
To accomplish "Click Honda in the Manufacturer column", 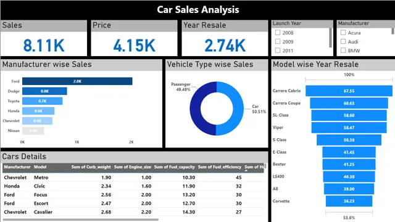I will (12, 186).
